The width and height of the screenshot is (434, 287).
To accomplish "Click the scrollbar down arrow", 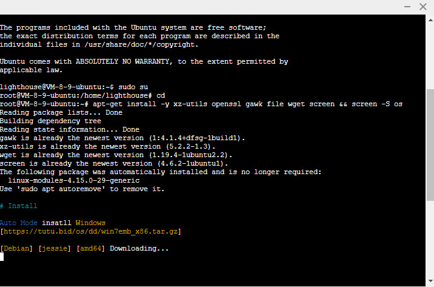I will (430, 281).
